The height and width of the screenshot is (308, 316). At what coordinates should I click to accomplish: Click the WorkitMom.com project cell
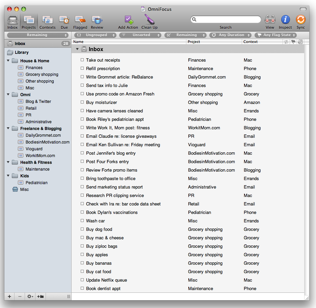pos(204,128)
